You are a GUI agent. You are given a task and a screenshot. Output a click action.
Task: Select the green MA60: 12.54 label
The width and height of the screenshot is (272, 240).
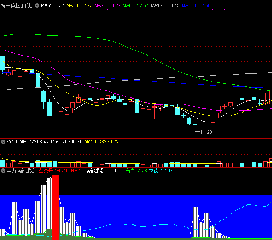pyautogui.click(x=136, y=5)
